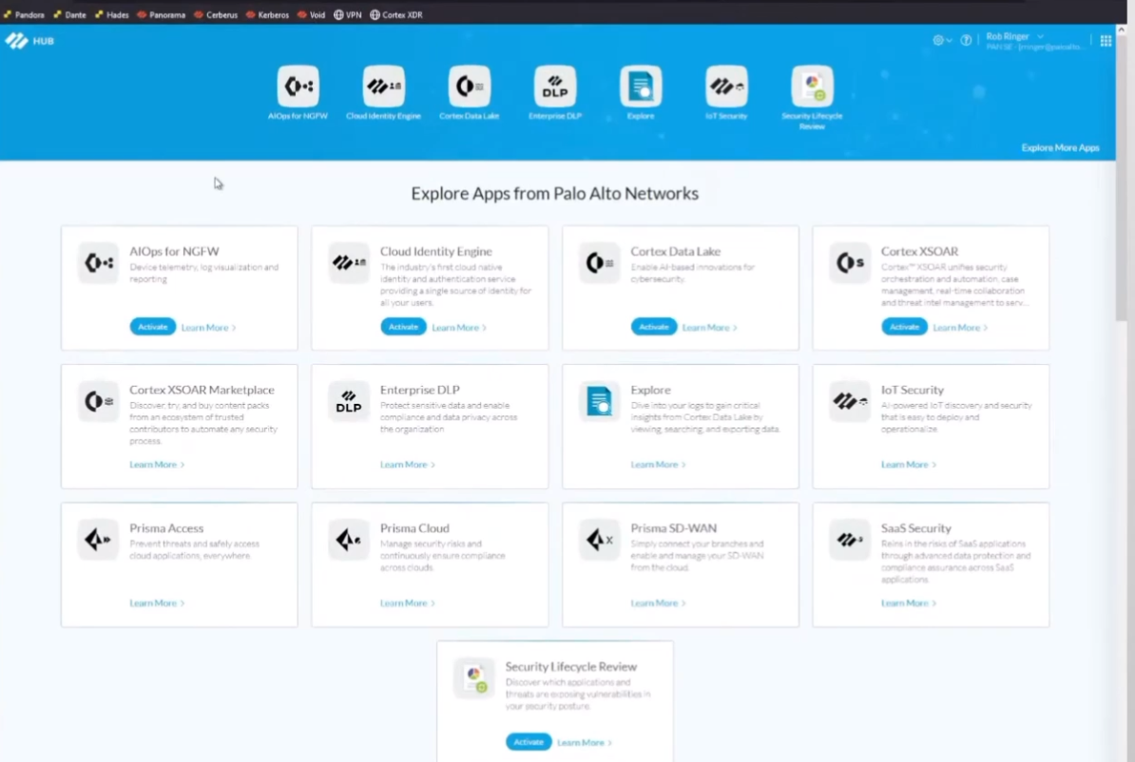This screenshot has height=762, width=1135.
Task: Open Cloud Identity Engine in top bar
Action: click(384, 86)
